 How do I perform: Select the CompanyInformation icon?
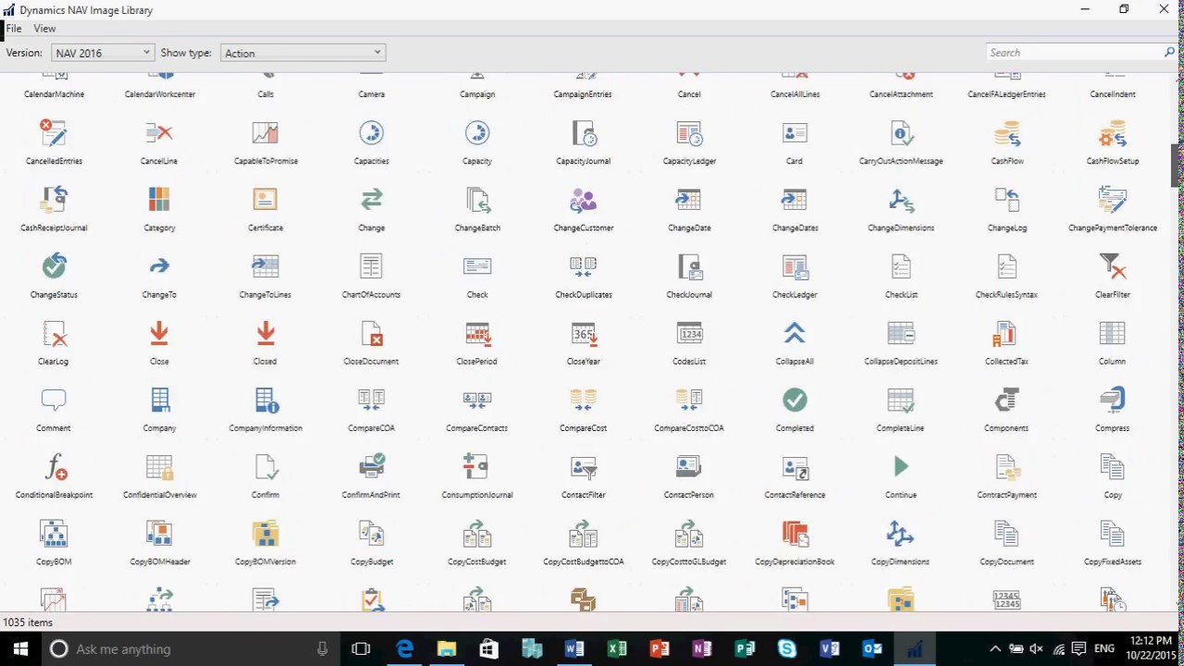pos(265,400)
